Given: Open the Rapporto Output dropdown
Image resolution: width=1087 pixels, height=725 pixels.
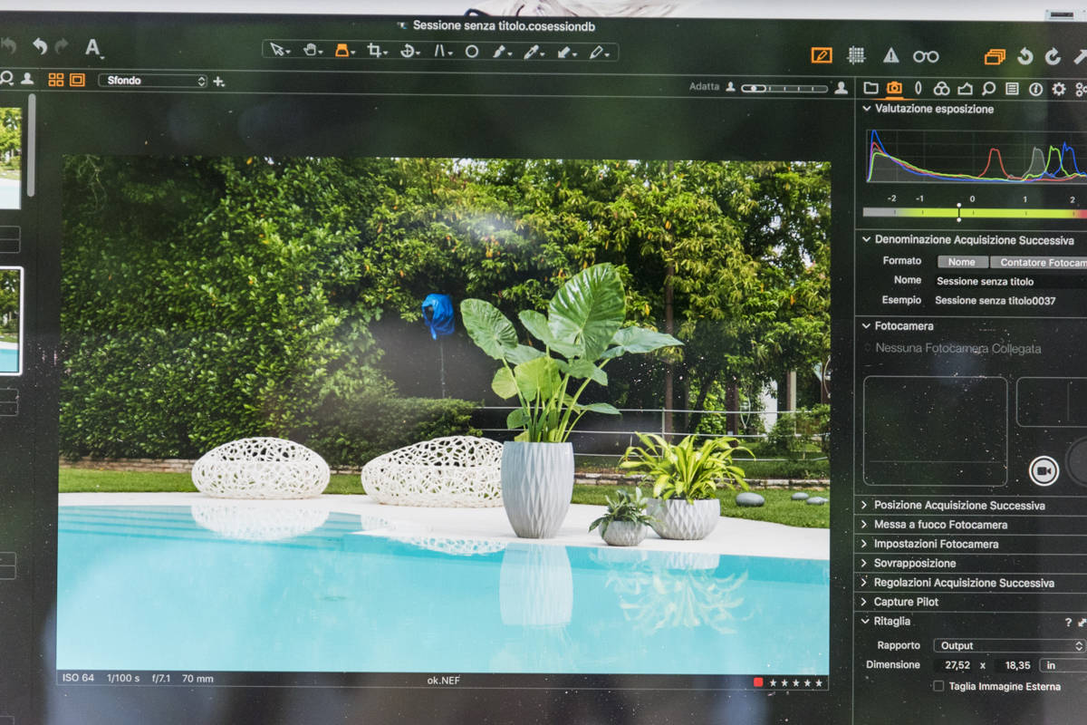Looking at the screenshot, I should (x=1008, y=645).
